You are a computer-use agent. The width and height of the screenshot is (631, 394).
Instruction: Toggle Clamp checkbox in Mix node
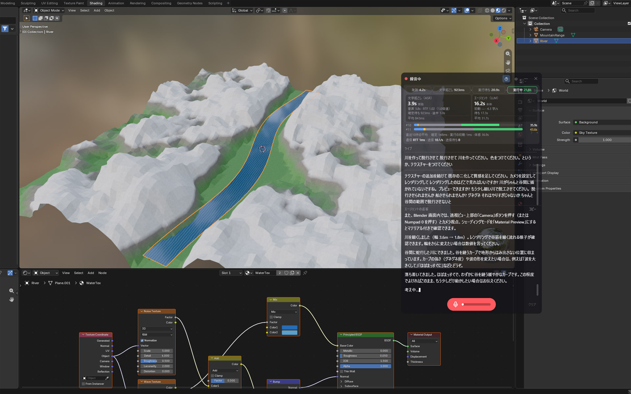[x=271, y=317]
